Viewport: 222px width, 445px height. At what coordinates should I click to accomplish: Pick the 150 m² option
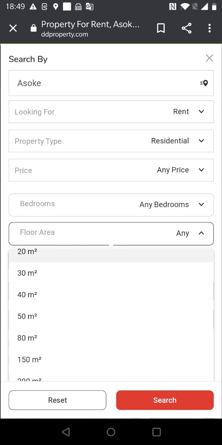click(x=29, y=359)
